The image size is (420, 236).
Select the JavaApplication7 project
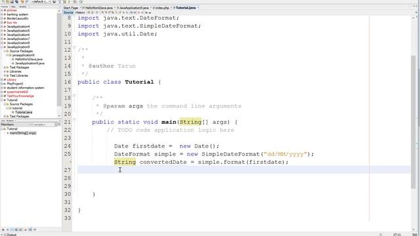point(18,39)
